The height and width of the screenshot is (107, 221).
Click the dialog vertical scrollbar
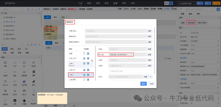point(154,51)
